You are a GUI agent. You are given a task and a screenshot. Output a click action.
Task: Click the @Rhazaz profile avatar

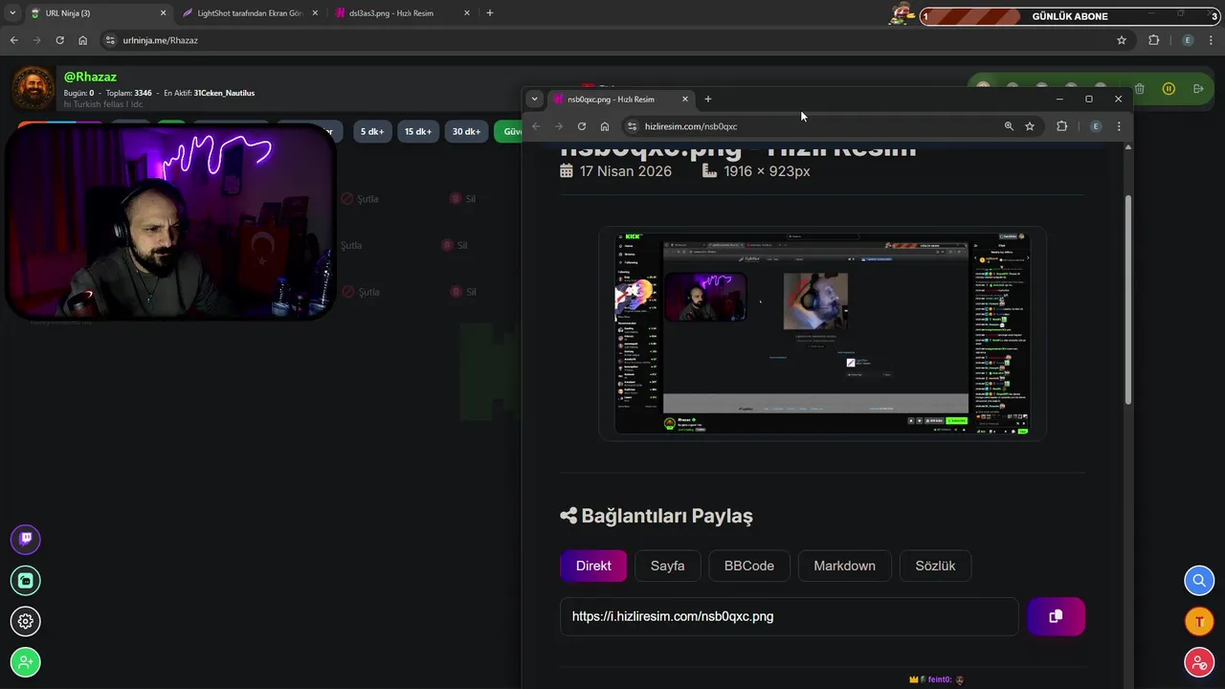[x=33, y=89]
